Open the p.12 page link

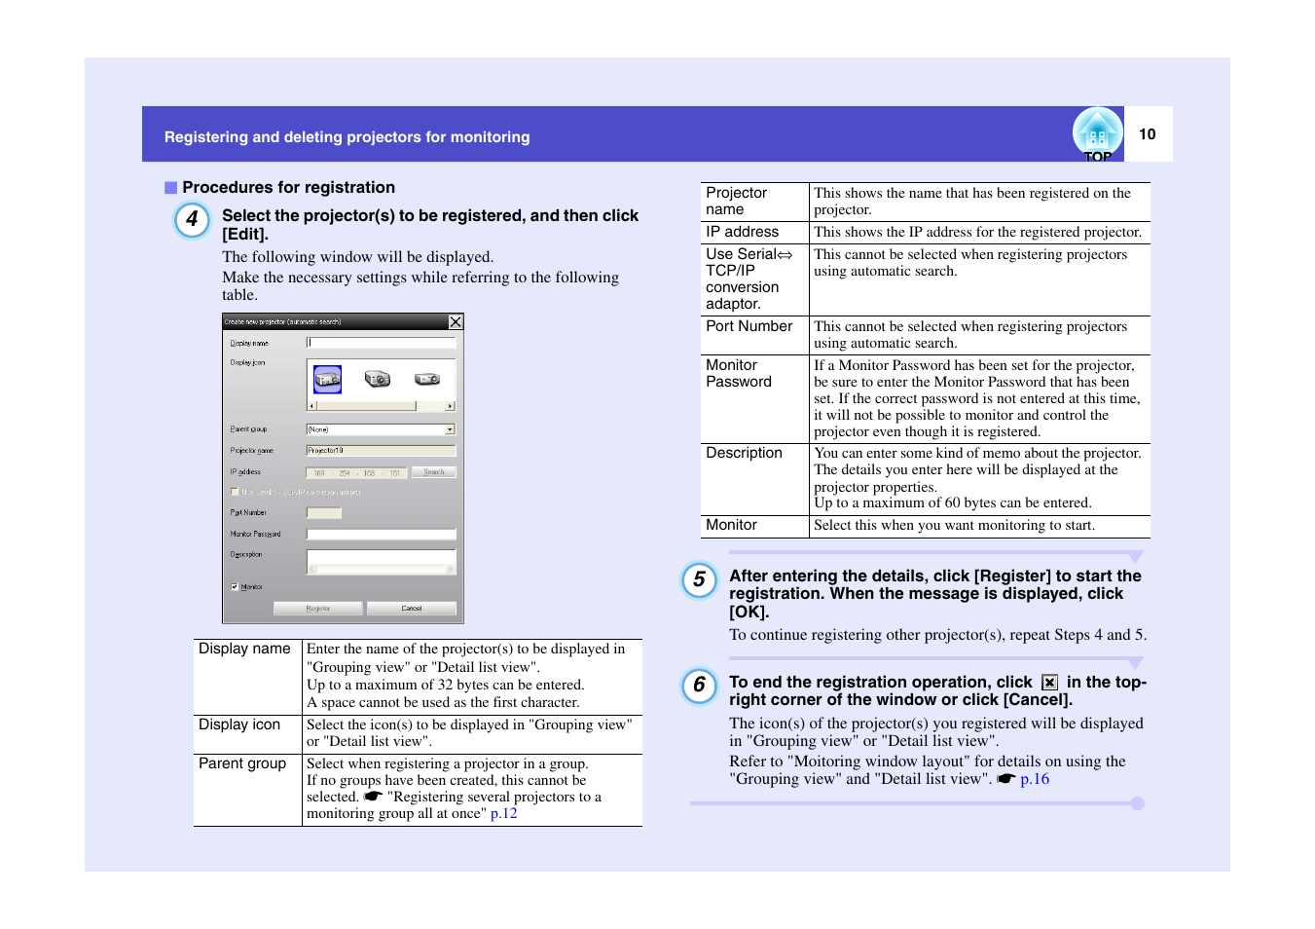[x=504, y=813]
